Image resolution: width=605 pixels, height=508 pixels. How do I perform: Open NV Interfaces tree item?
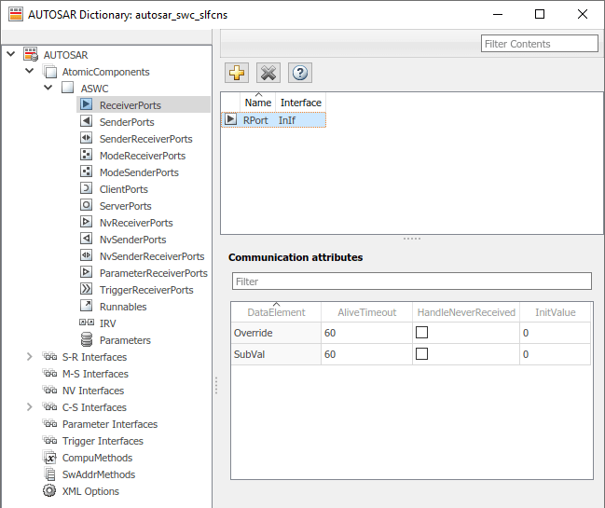coord(93,391)
